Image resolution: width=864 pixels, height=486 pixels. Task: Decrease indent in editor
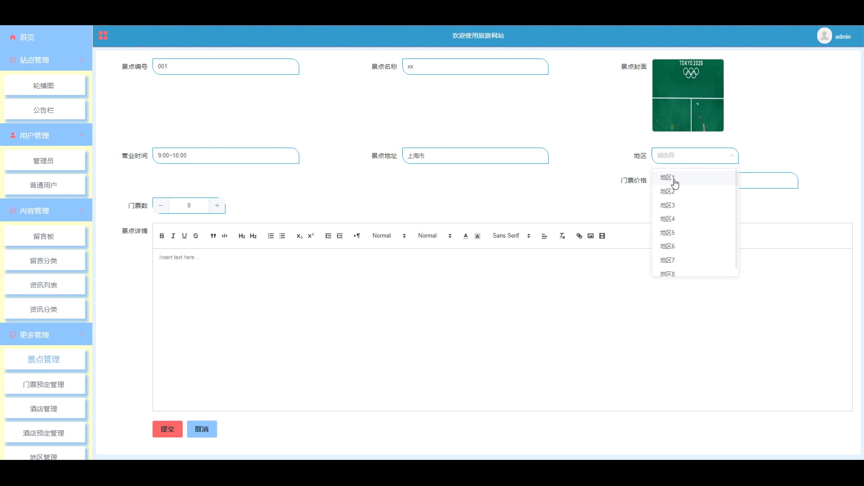coord(328,236)
